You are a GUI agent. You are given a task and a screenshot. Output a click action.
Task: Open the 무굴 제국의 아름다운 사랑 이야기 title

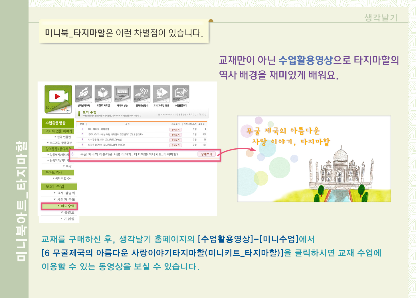click(x=129, y=154)
